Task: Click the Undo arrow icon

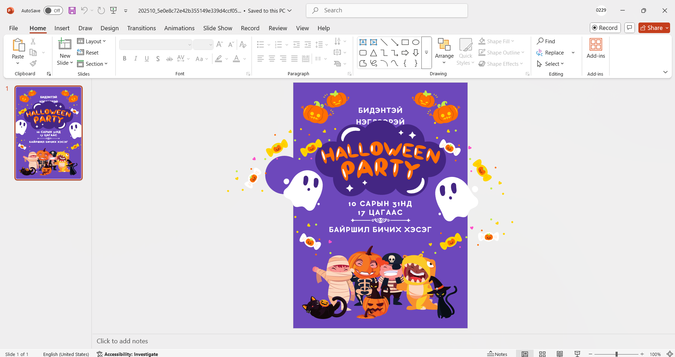Action: coord(84,11)
